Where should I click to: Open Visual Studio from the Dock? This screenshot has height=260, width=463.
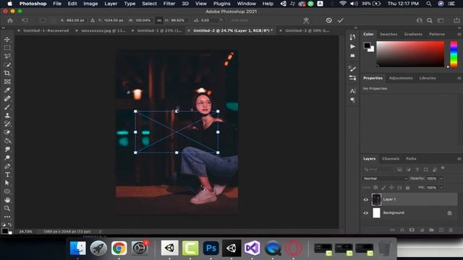click(x=252, y=248)
